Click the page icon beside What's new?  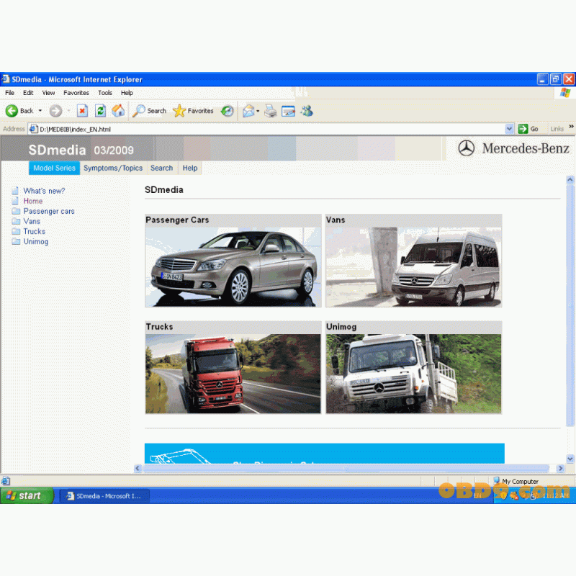[x=15, y=191]
